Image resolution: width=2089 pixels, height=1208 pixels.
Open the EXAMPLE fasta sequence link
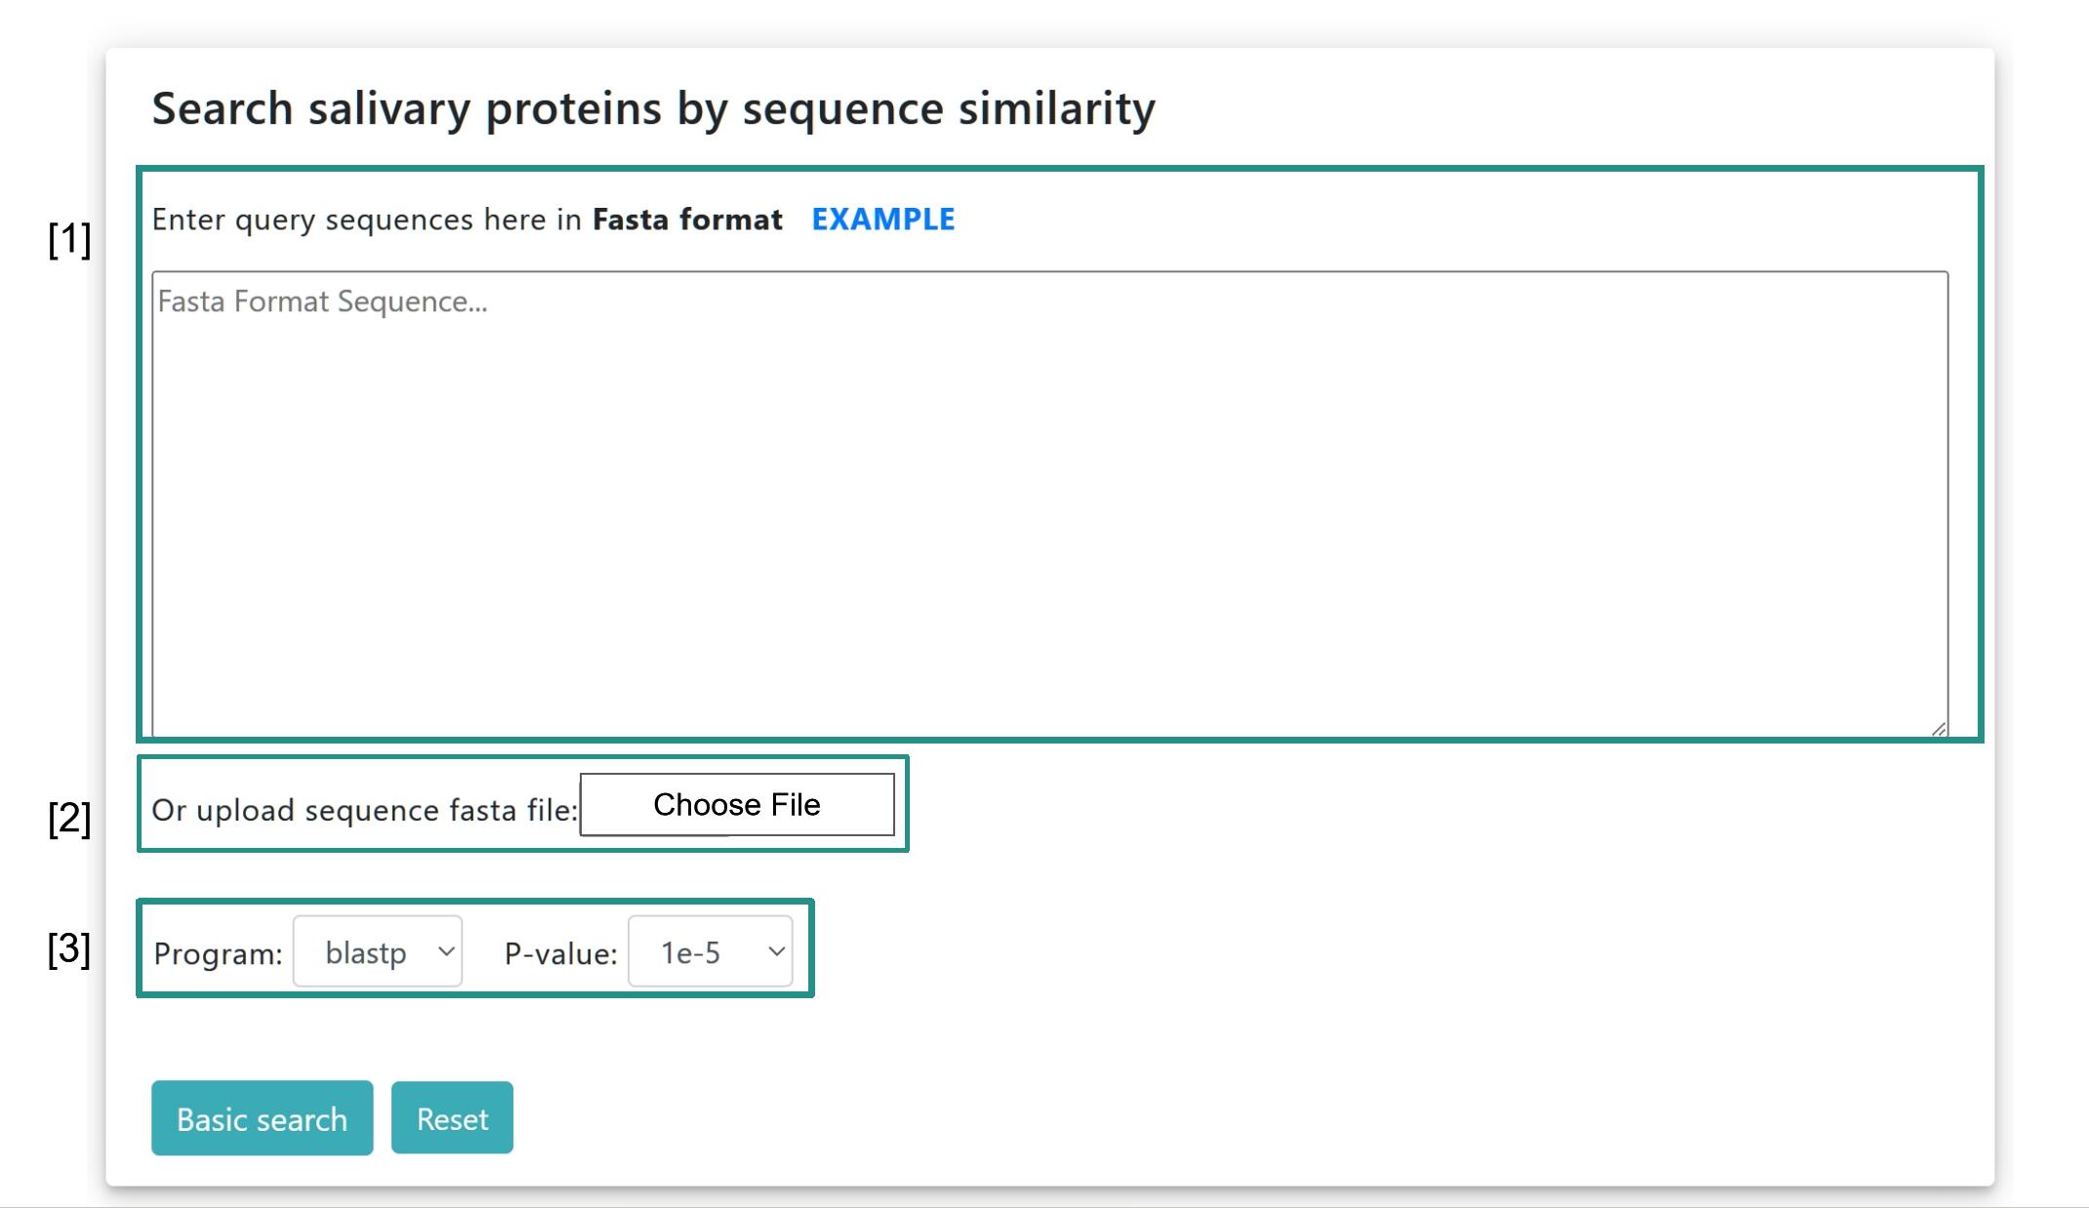click(x=882, y=220)
